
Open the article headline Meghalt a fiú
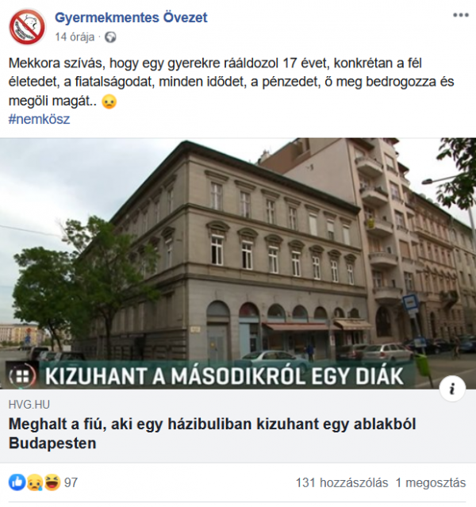212,433
